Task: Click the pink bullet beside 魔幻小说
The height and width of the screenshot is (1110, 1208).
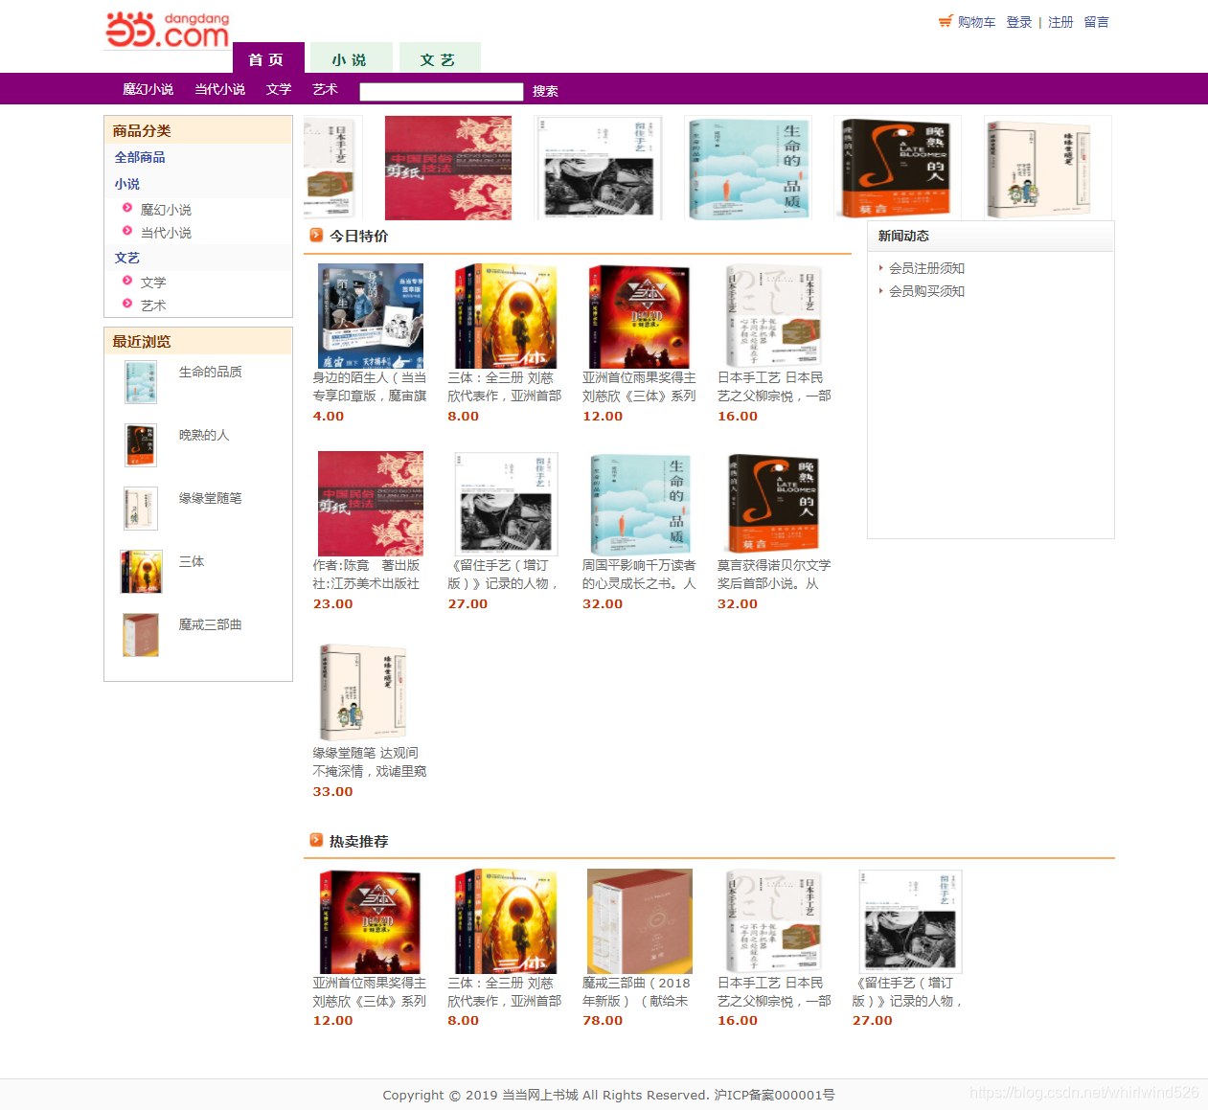Action: pos(127,208)
